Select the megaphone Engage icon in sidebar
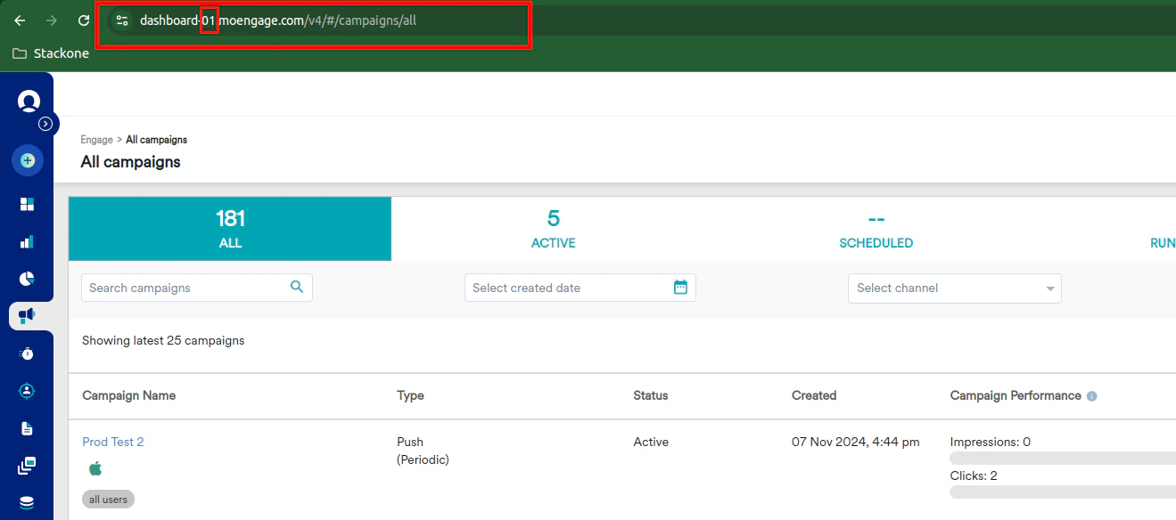The height and width of the screenshot is (520, 1176). [x=27, y=316]
